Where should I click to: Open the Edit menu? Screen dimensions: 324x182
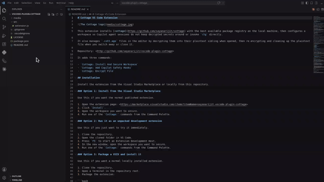click(16, 3)
